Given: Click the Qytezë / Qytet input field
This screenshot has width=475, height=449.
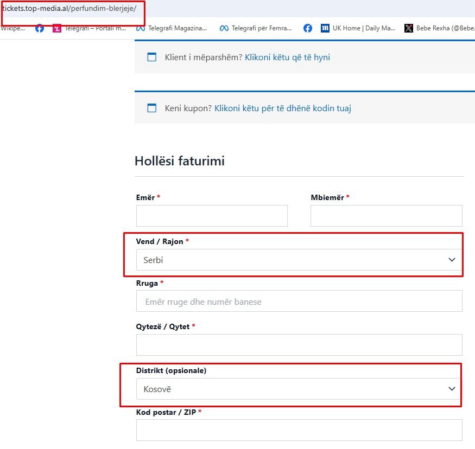Looking at the screenshot, I should click(299, 345).
